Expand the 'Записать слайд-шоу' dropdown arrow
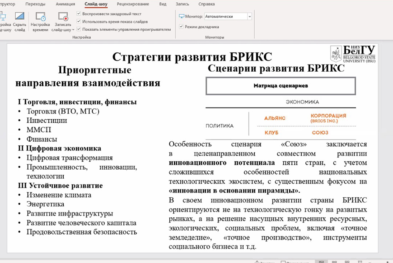 pyautogui.click(x=73, y=30)
